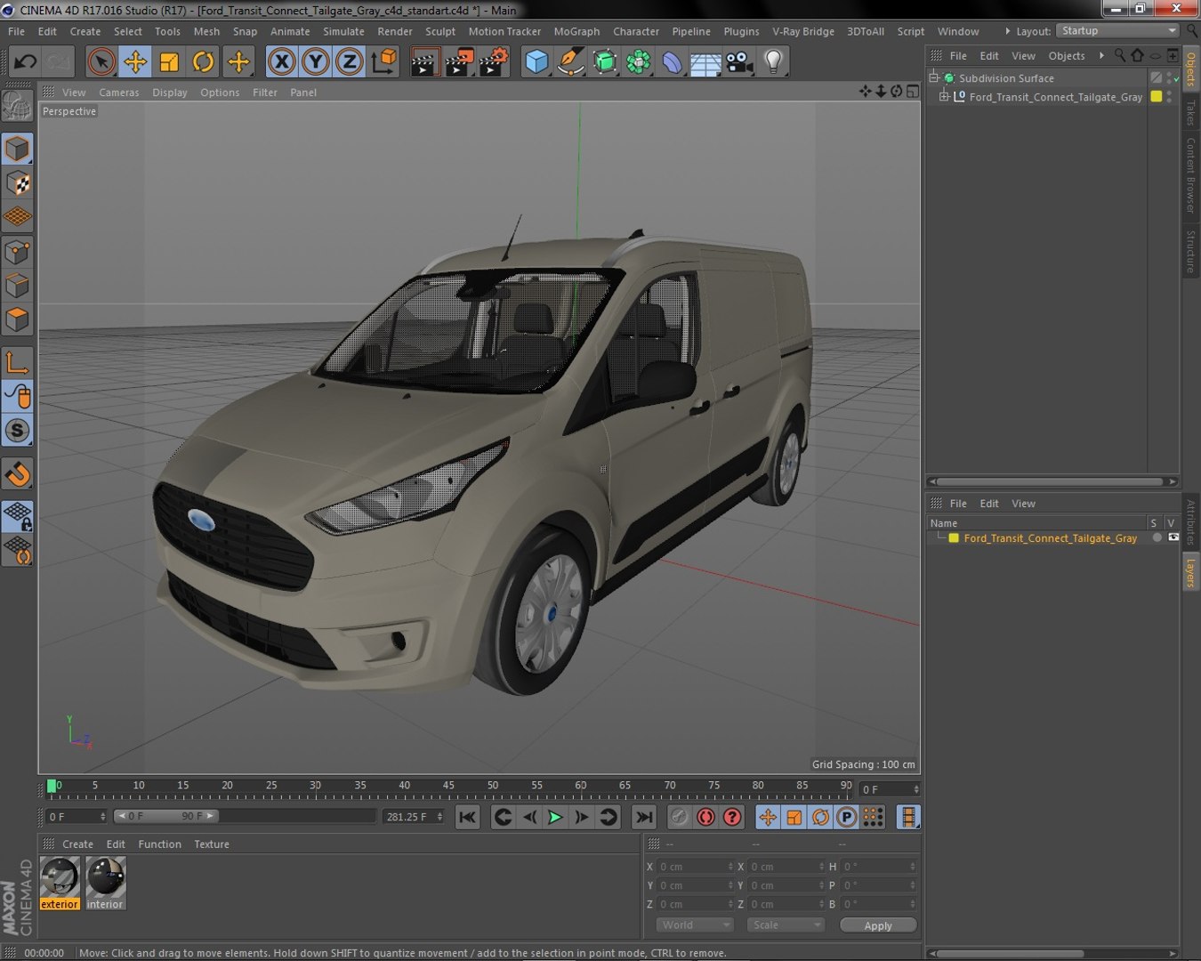Switch to Model mode
Screen dimensions: 1201x961
(x=18, y=149)
